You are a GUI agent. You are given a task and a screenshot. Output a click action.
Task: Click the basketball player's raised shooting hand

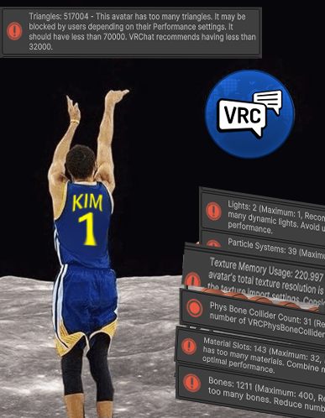(116, 96)
